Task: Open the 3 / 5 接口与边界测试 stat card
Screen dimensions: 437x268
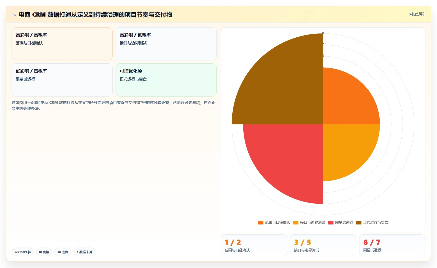Action: click(323, 245)
